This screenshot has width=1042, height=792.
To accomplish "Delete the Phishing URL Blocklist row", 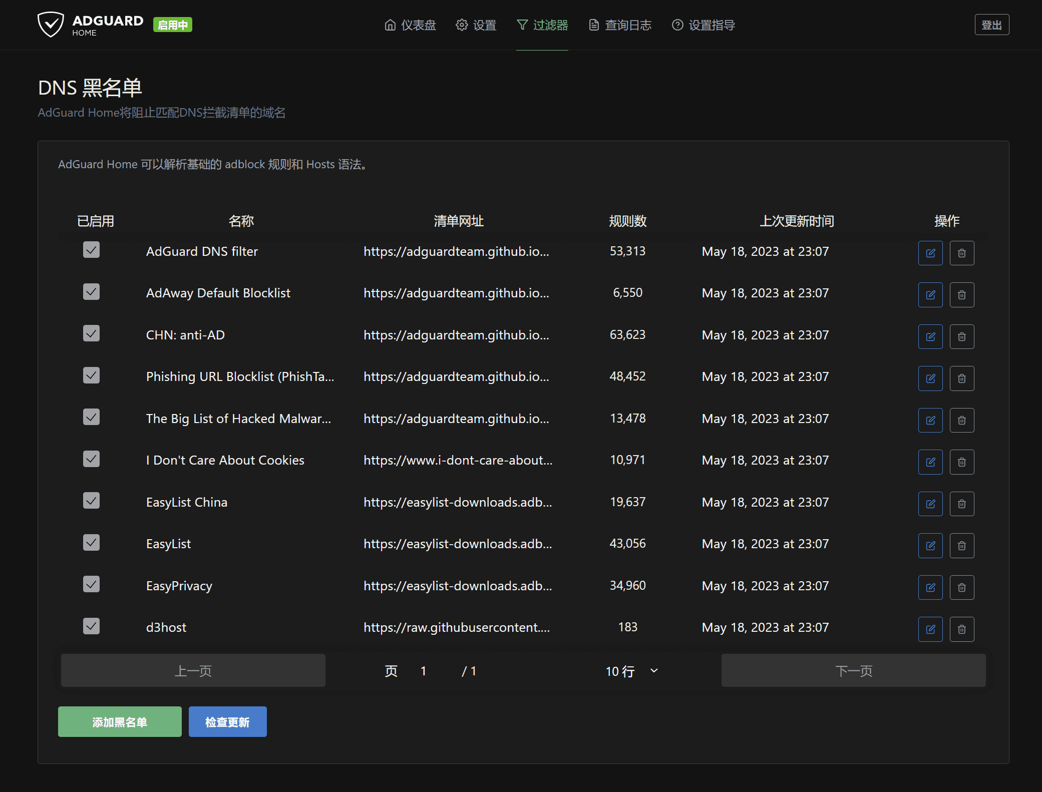I will tap(961, 378).
